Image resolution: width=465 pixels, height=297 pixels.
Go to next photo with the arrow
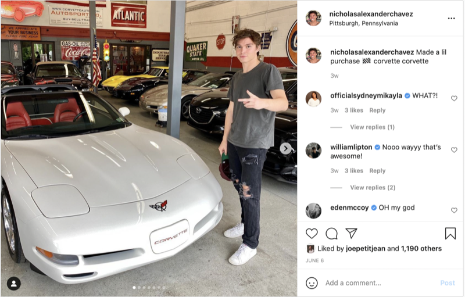coord(285,149)
